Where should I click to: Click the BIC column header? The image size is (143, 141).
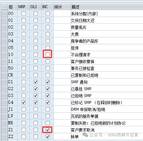tap(48, 7)
